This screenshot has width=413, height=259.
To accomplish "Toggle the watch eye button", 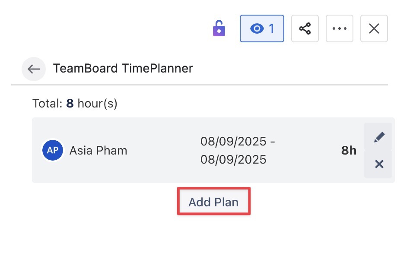I will pyautogui.click(x=262, y=28).
